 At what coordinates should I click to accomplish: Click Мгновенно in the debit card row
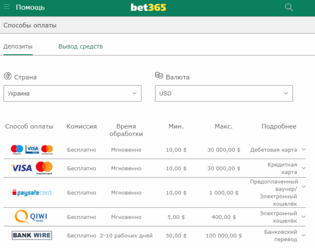(x=126, y=150)
